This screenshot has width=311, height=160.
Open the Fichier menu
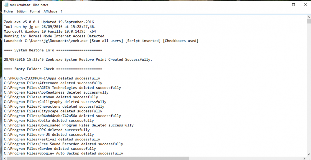[x=8, y=11]
